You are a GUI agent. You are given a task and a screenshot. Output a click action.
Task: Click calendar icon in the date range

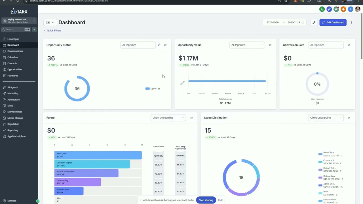tap(303, 22)
